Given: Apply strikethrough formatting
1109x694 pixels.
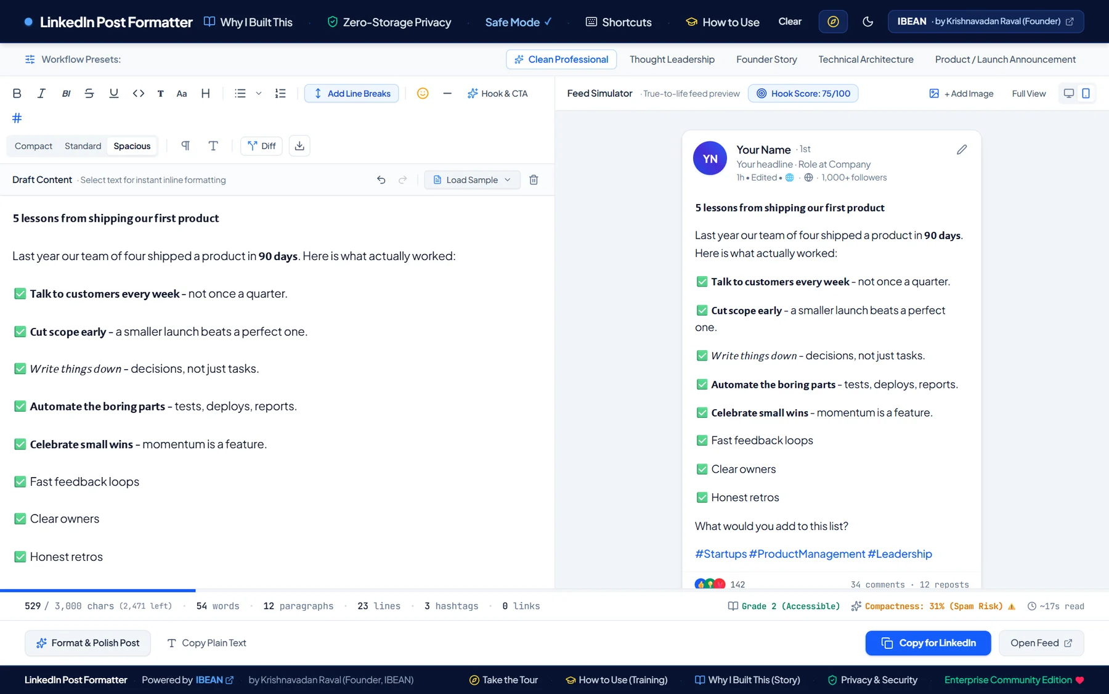Looking at the screenshot, I should [89, 94].
